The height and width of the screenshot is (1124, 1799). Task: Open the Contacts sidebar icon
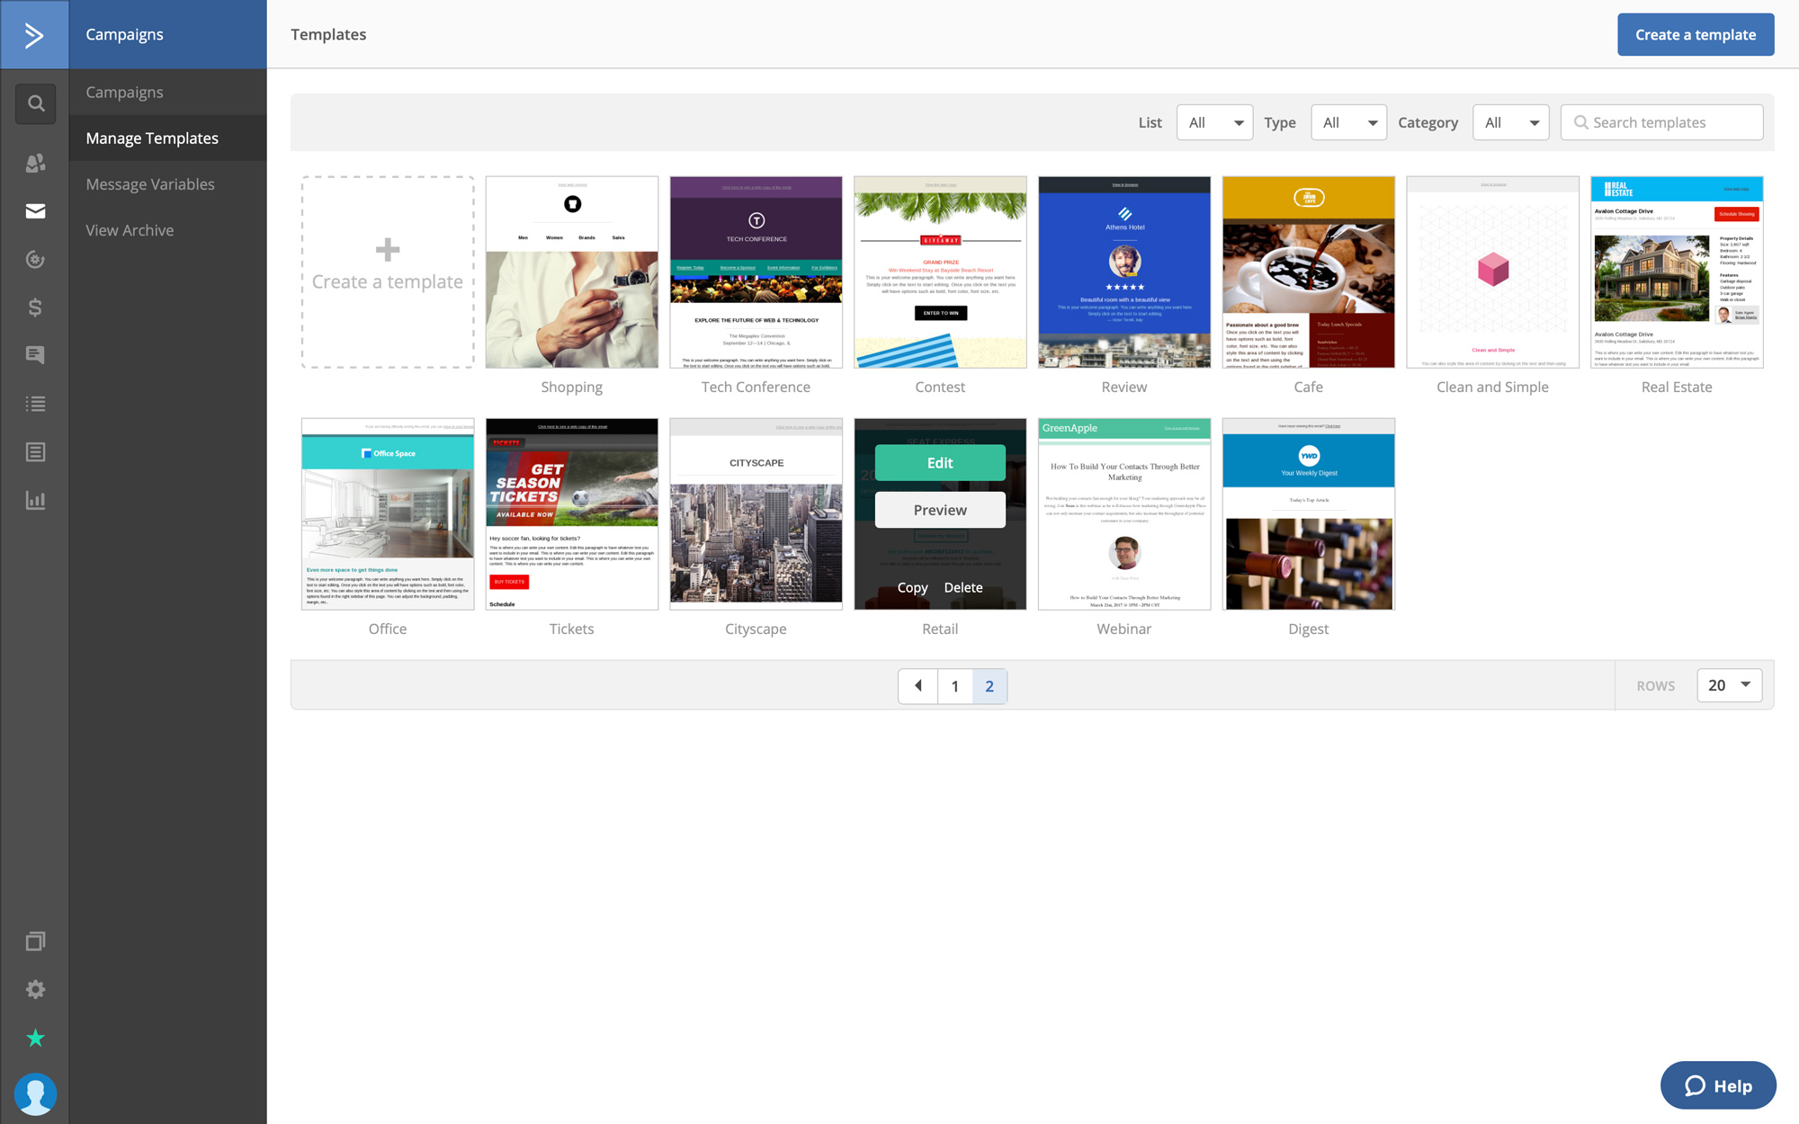pyautogui.click(x=35, y=163)
